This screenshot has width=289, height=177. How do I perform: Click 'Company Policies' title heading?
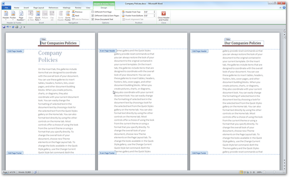tap(50, 56)
